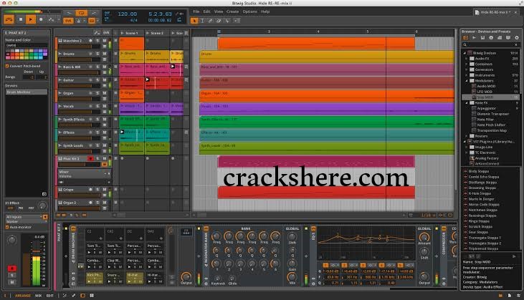Mute the Vocals track

click(x=104, y=106)
